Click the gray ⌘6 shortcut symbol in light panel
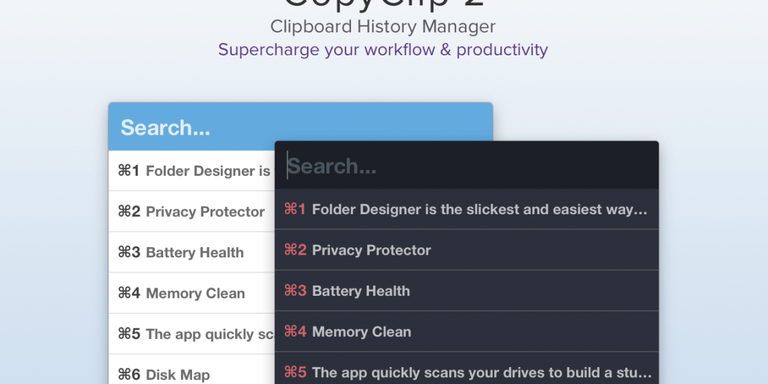Image resolution: width=768 pixels, height=384 pixels. click(129, 375)
